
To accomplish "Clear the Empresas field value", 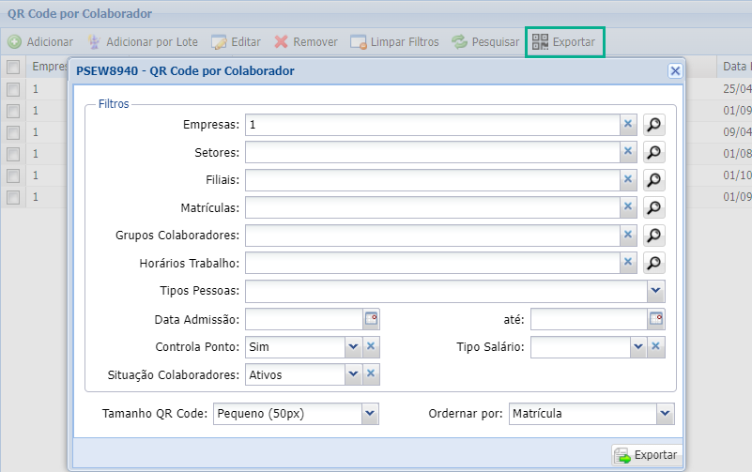I will point(628,124).
